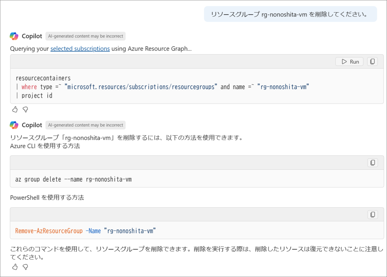
Task: Click the 'PowerShell を使用する方法' heading
Action: (x=47, y=198)
